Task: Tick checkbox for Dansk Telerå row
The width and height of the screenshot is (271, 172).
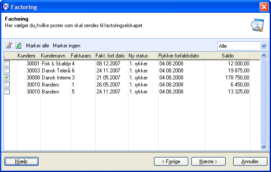Action: pyautogui.click(x=7, y=71)
